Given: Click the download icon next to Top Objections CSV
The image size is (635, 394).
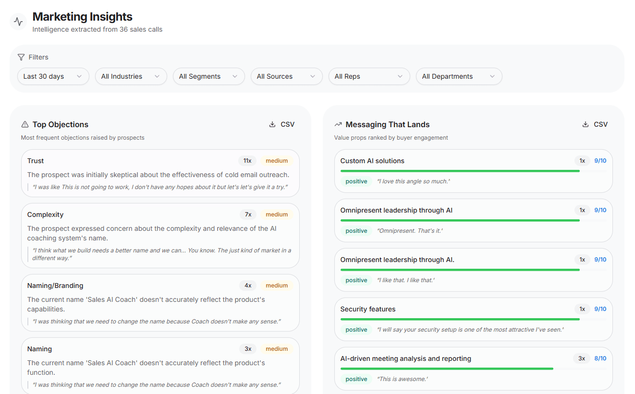Looking at the screenshot, I should pyautogui.click(x=272, y=124).
